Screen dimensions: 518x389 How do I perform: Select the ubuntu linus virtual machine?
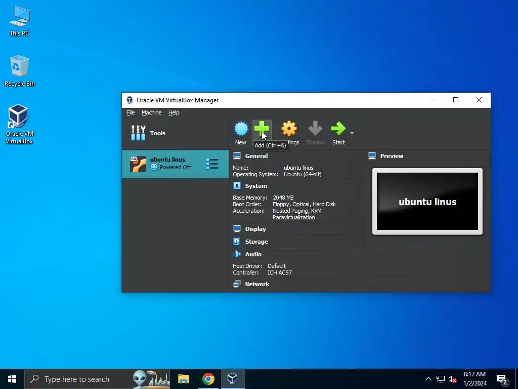click(175, 164)
